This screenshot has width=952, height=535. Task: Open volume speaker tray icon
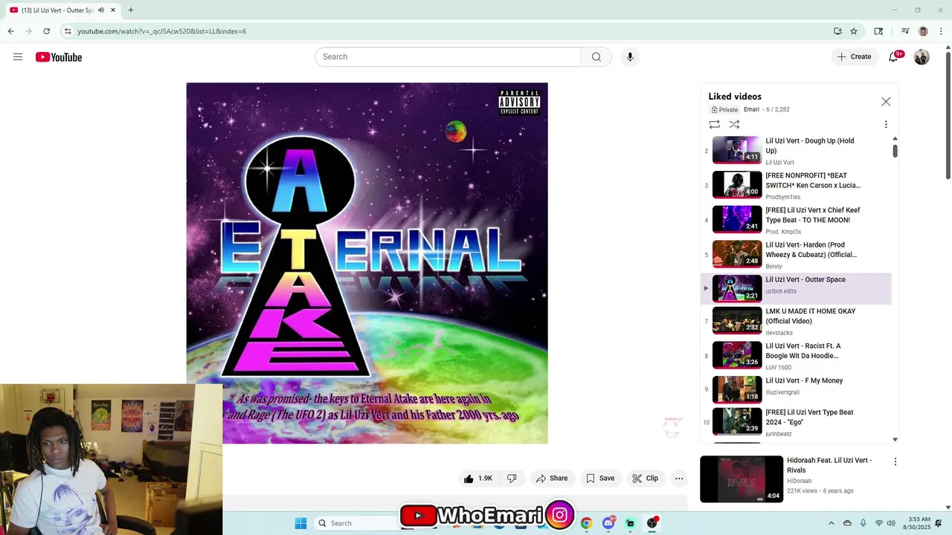pos(891,523)
